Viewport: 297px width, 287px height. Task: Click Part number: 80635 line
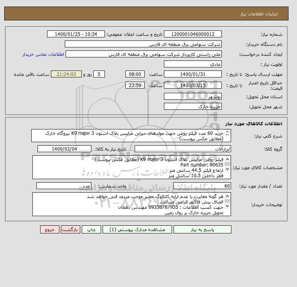point(202,165)
